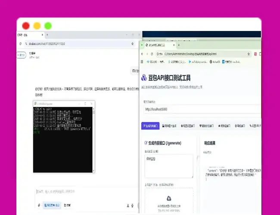Image resolution: width=280 pixels, height=215 pixels.
Task: Click the red traffic-light close dot
Action: click(x=26, y=26)
